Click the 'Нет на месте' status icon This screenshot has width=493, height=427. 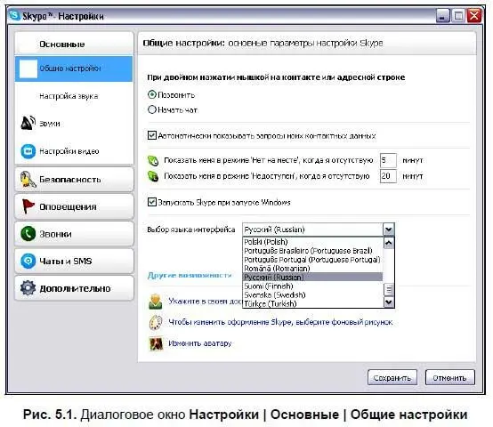click(153, 160)
